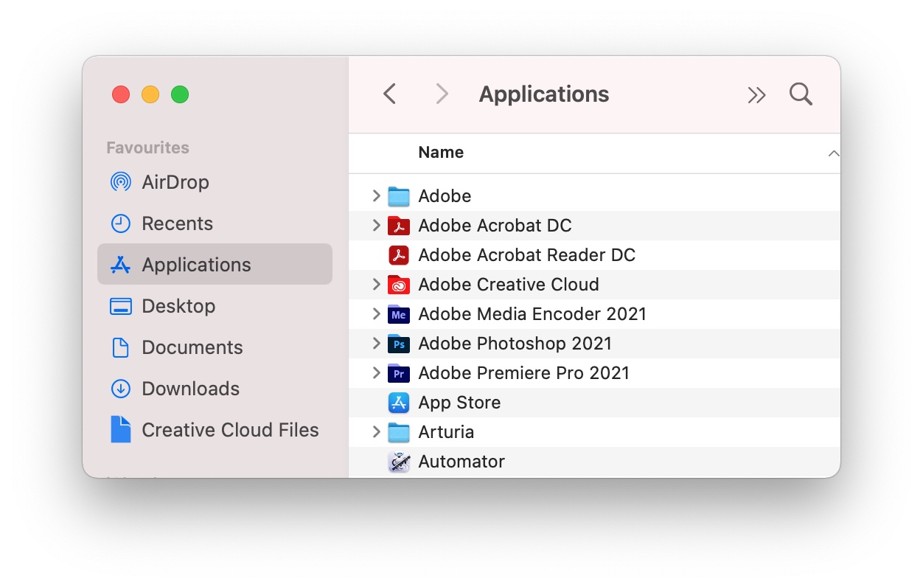Click the Photoshop 2021 icon
Screen dimensions: 923x587
tap(399, 344)
